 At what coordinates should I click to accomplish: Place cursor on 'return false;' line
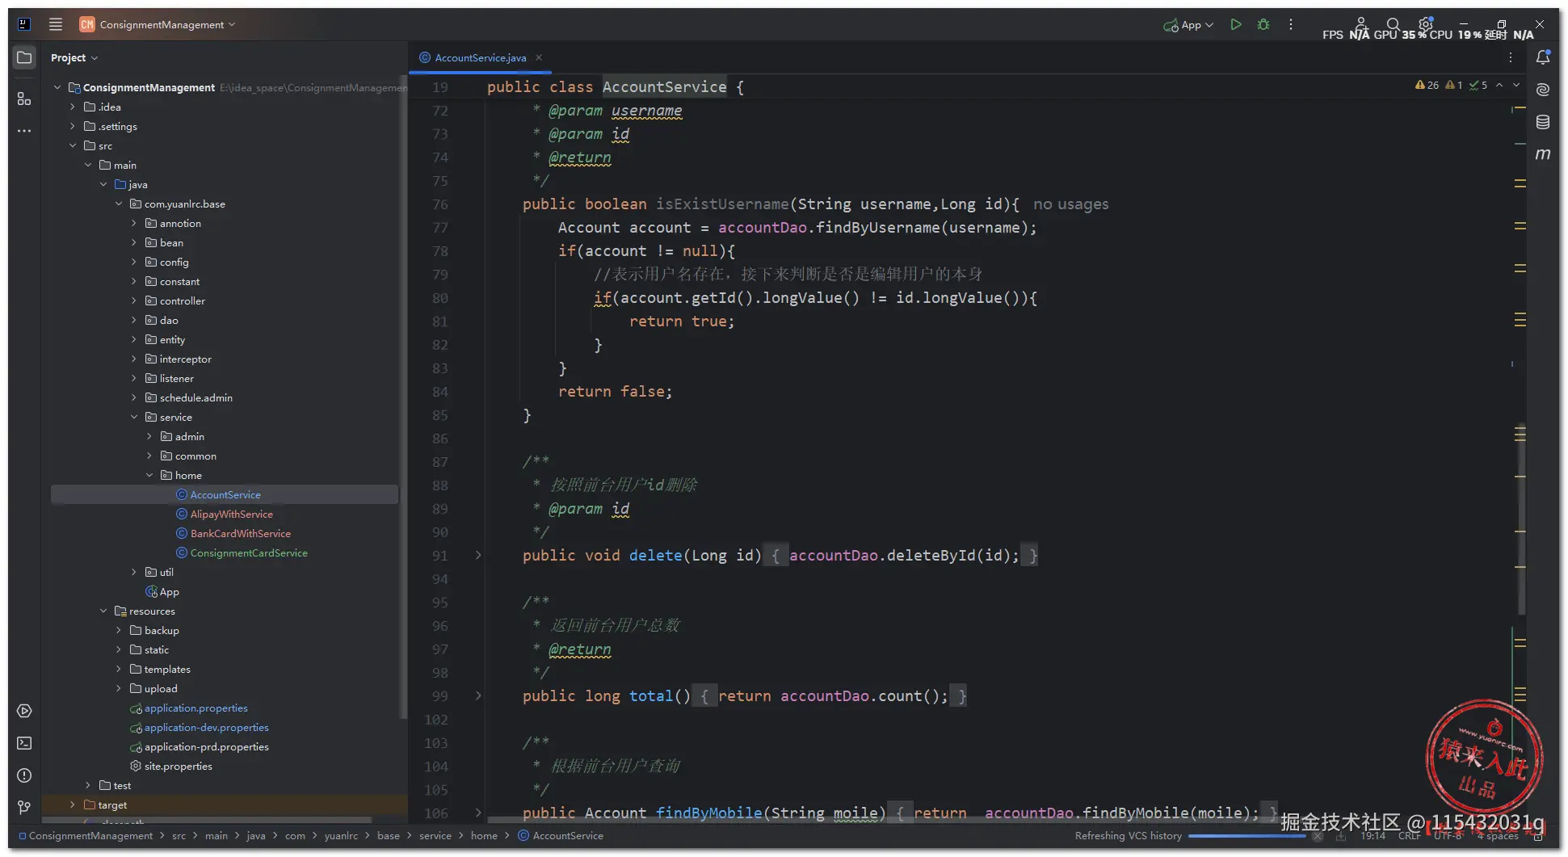(615, 392)
